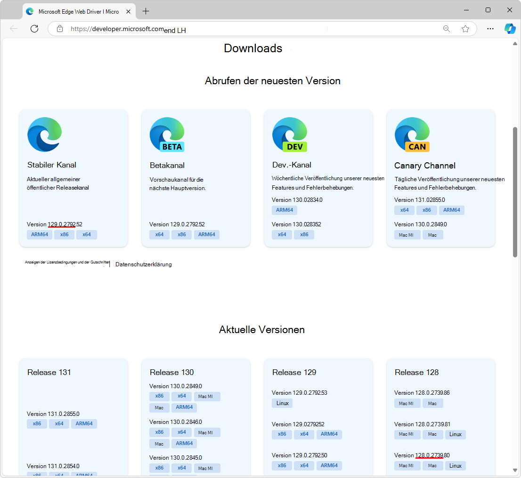This screenshot has width=521, height=478.
Task: Open the Datenschutzerklärung link
Action: pos(143,264)
